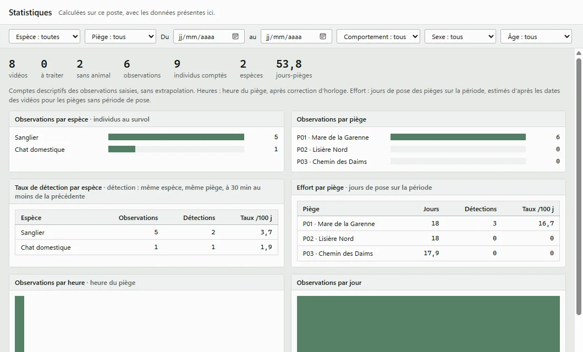The image size is (583, 352).
Task: Click the P02 Lisière Nord empty bar
Action: [x=458, y=149]
